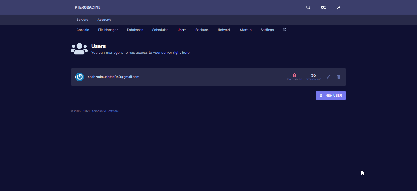Delete user via trash icon

[x=339, y=77]
